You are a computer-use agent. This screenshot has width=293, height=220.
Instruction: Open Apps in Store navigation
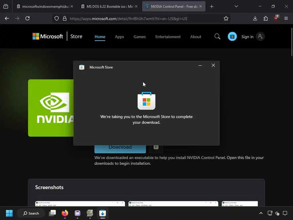[x=119, y=37]
